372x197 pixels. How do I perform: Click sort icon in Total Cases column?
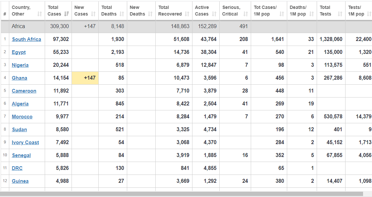click(x=67, y=14)
